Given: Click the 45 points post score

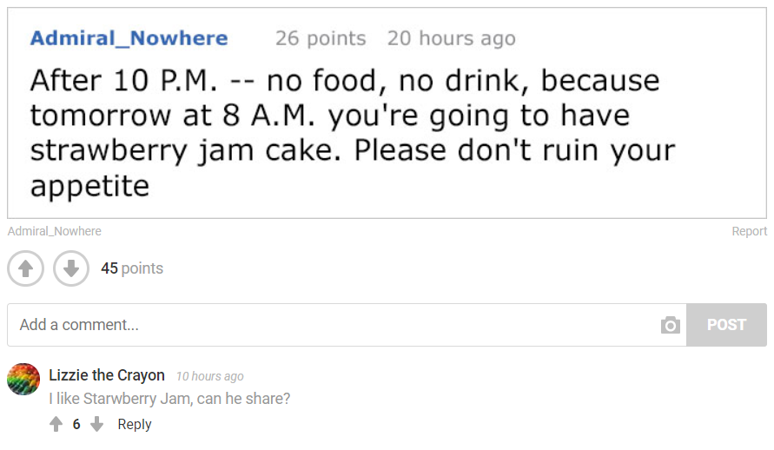Looking at the screenshot, I should [132, 268].
